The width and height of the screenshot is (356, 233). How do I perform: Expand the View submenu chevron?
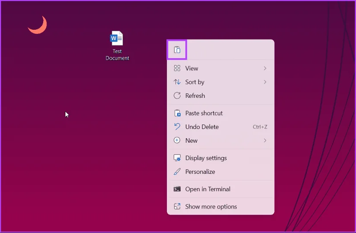[265, 68]
